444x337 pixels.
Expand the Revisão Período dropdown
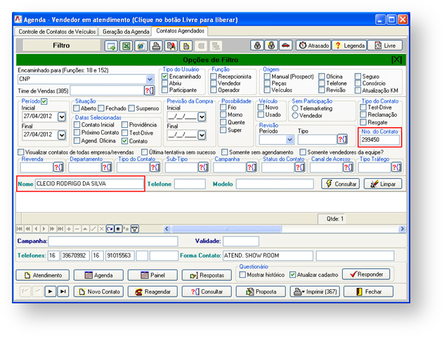[x=289, y=139]
